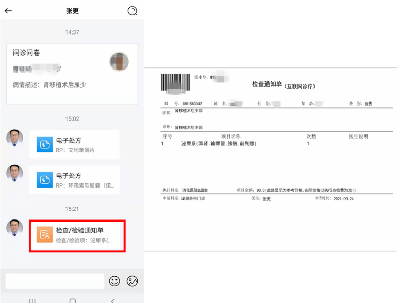Open the emoji picker smiley icon
Screen dimensions: 397x305
pos(114,281)
